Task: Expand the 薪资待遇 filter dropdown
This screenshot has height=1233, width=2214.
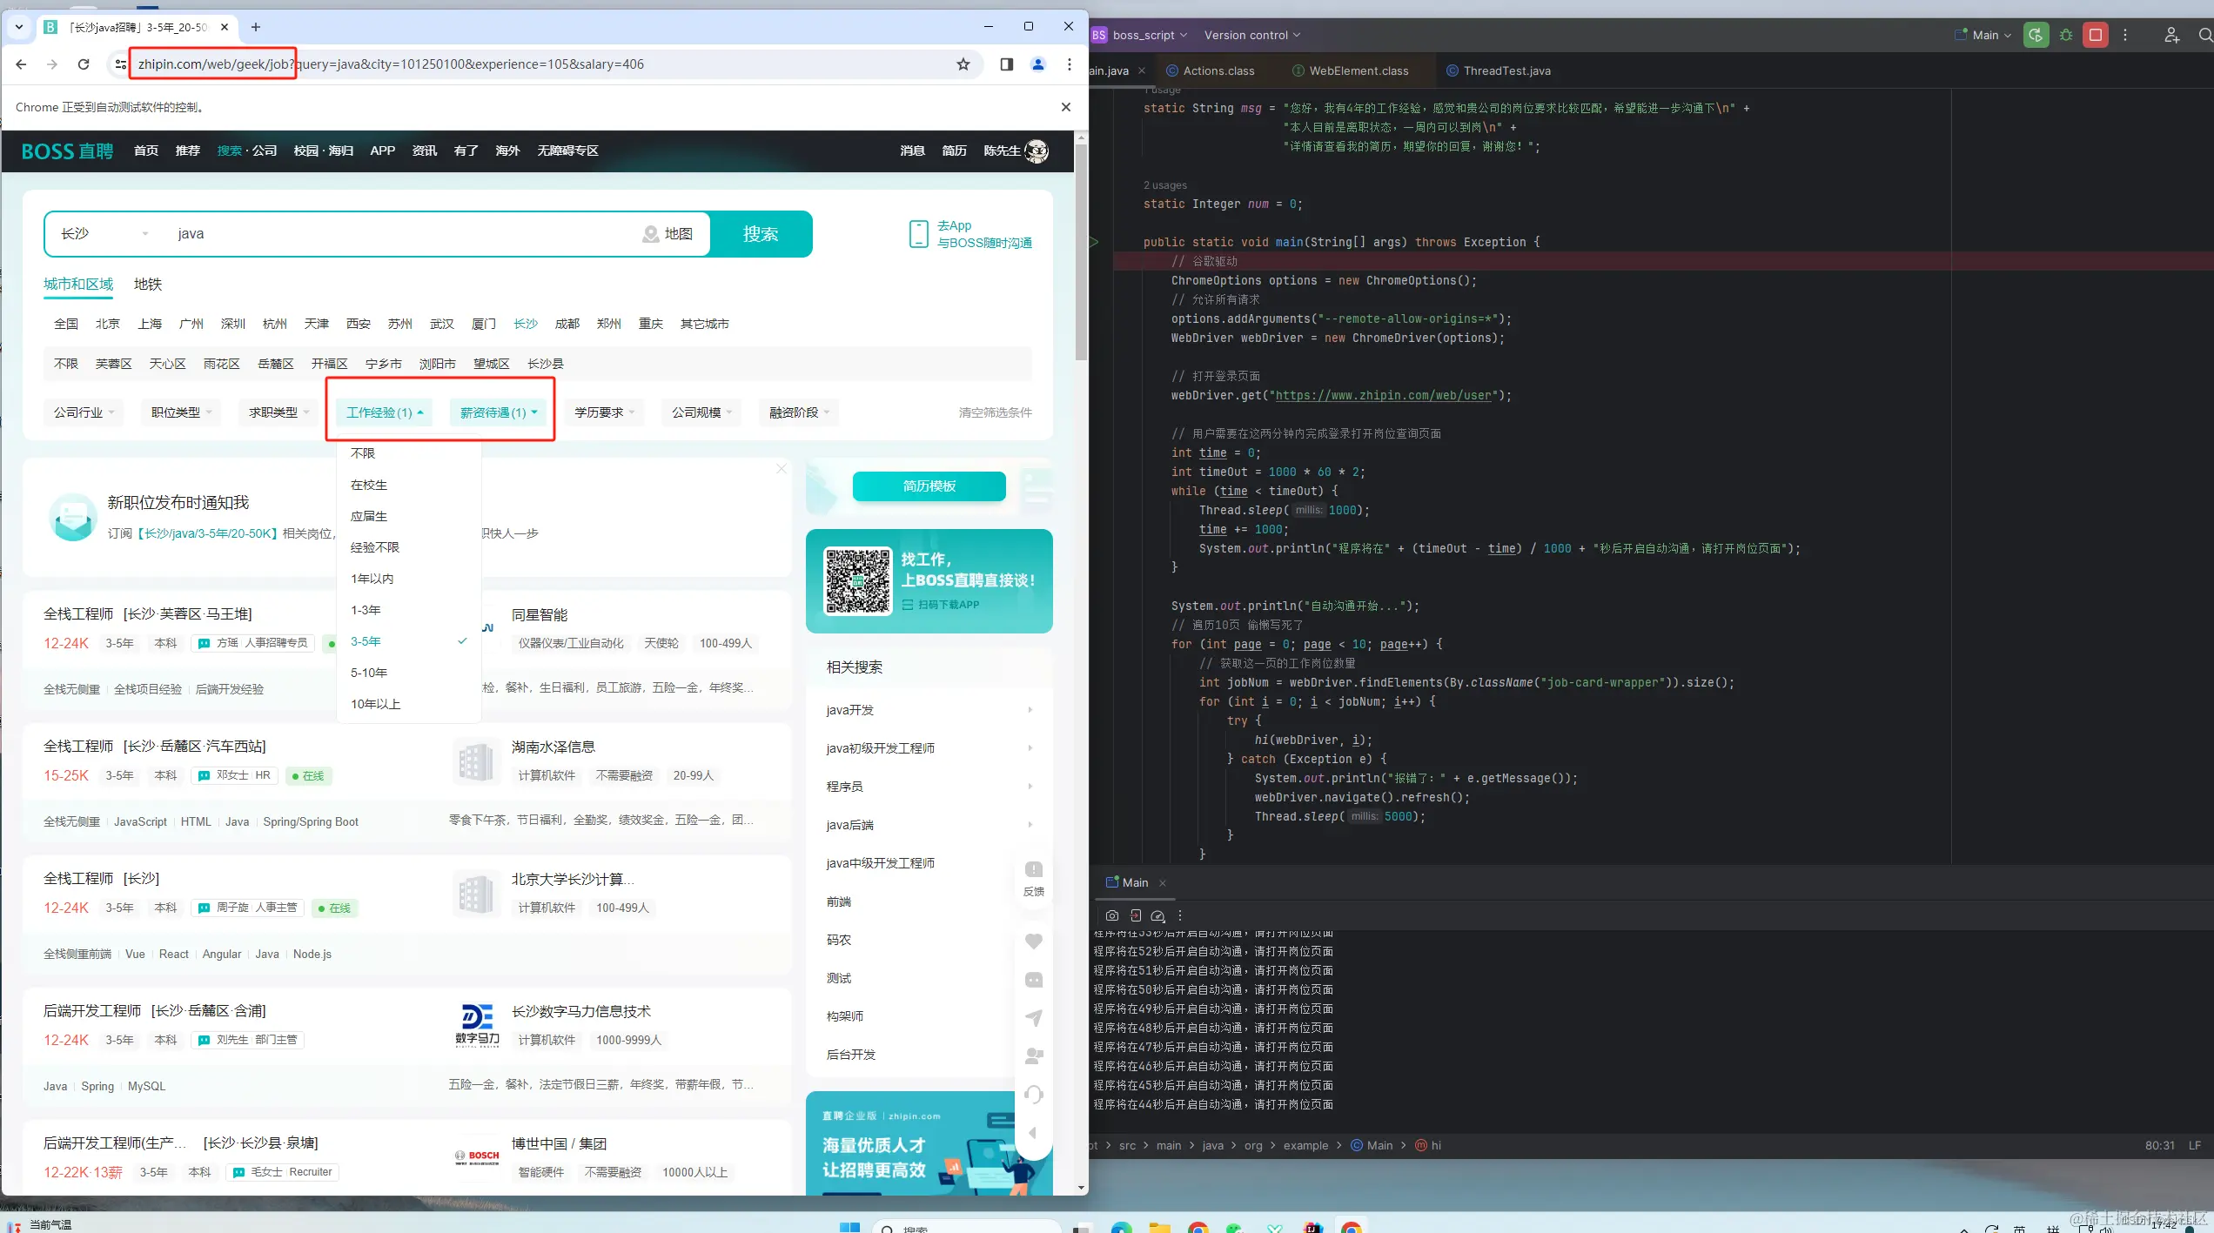Action: coord(499,412)
